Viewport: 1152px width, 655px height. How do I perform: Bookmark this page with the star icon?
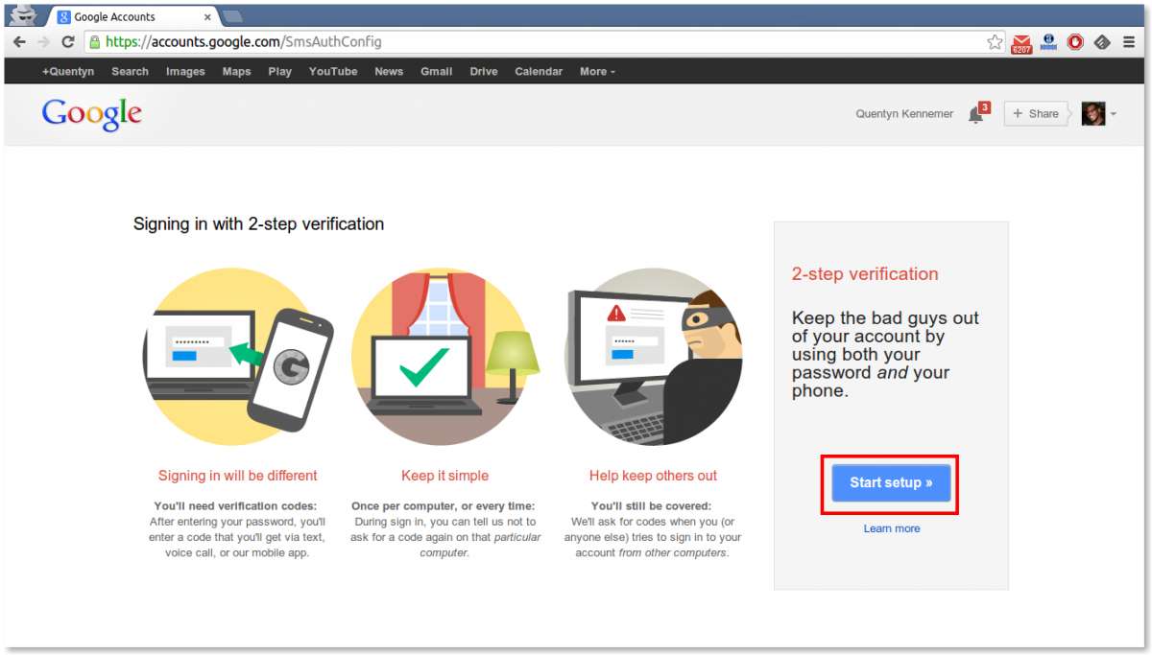995,42
